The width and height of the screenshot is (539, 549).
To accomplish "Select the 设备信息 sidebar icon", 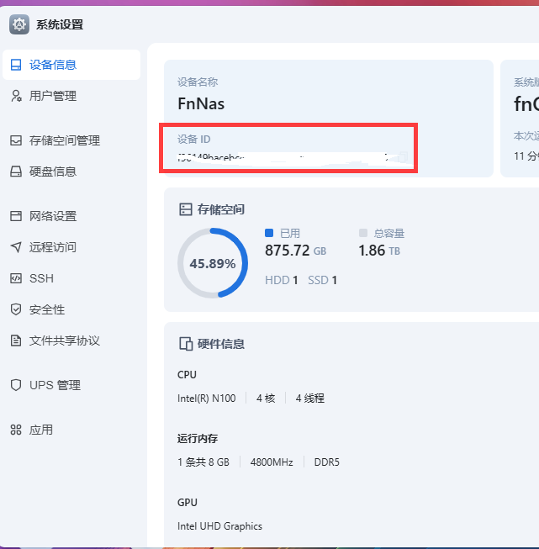I will [x=16, y=65].
